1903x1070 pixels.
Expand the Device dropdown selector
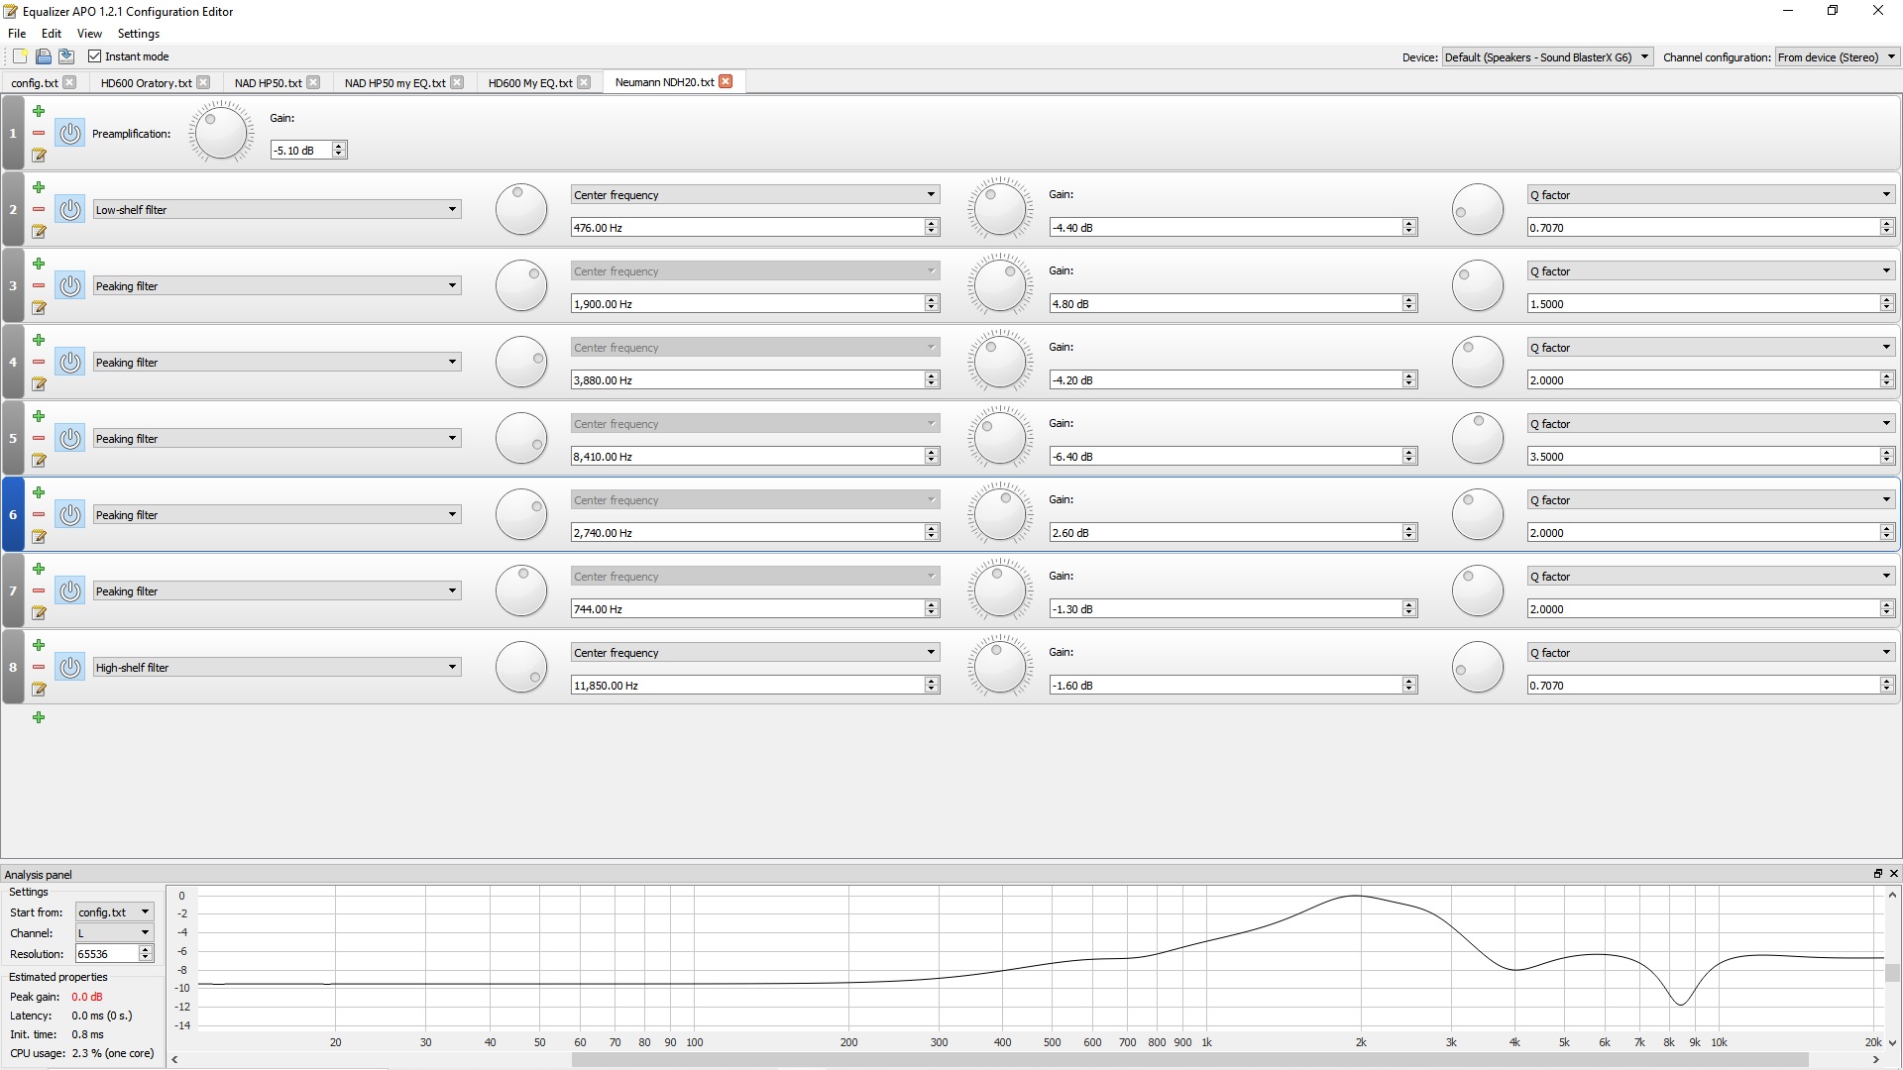click(1643, 56)
